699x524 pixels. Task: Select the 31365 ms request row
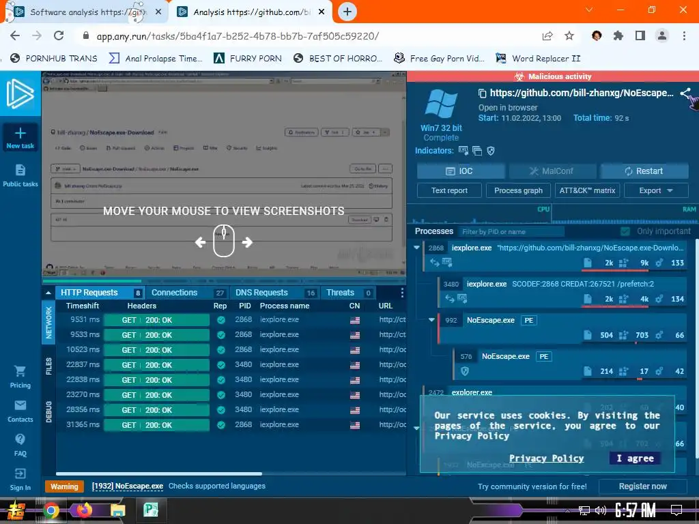(231, 424)
